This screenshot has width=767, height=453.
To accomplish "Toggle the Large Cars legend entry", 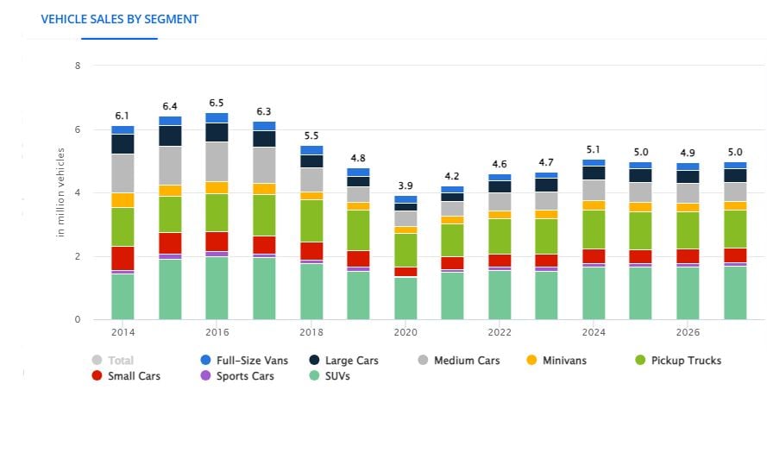I will point(344,361).
